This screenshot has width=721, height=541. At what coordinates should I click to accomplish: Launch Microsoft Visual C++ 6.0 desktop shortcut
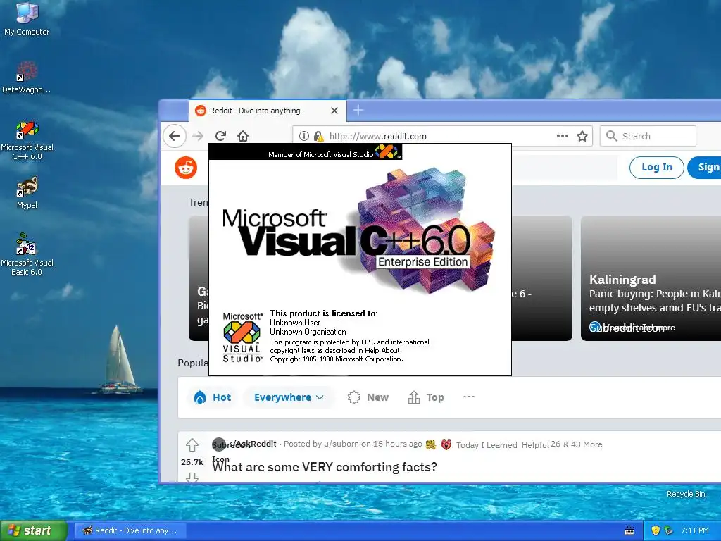pyautogui.click(x=27, y=140)
